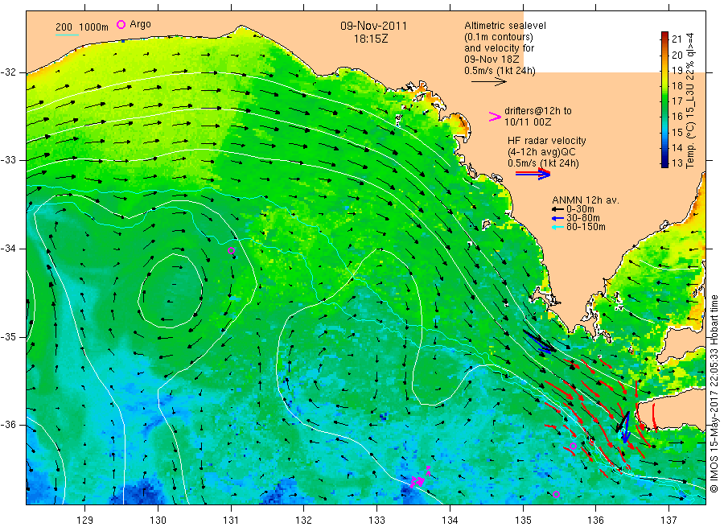This screenshot has height=531, width=724.
Task: Click the Argo float marker at bottom near 135.5E
Action: click(x=557, y=495)
